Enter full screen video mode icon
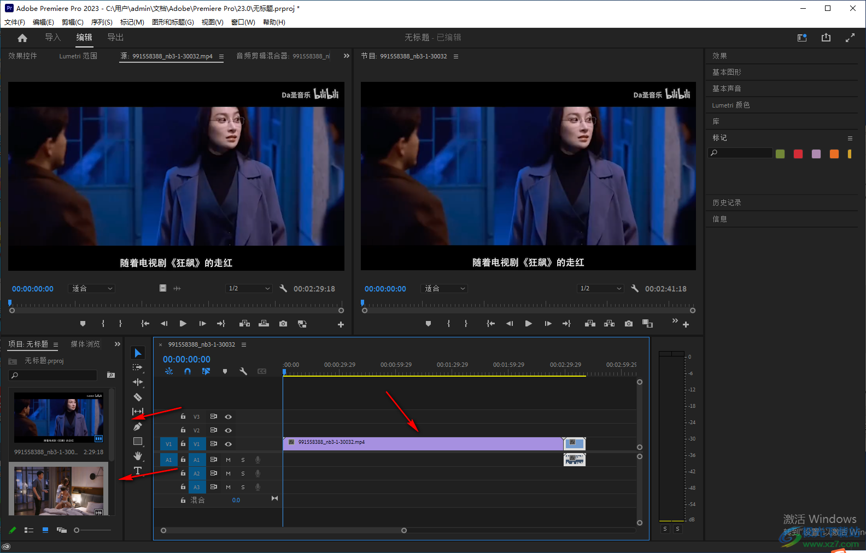Screen dimensions: 866x553 (850, 38)
